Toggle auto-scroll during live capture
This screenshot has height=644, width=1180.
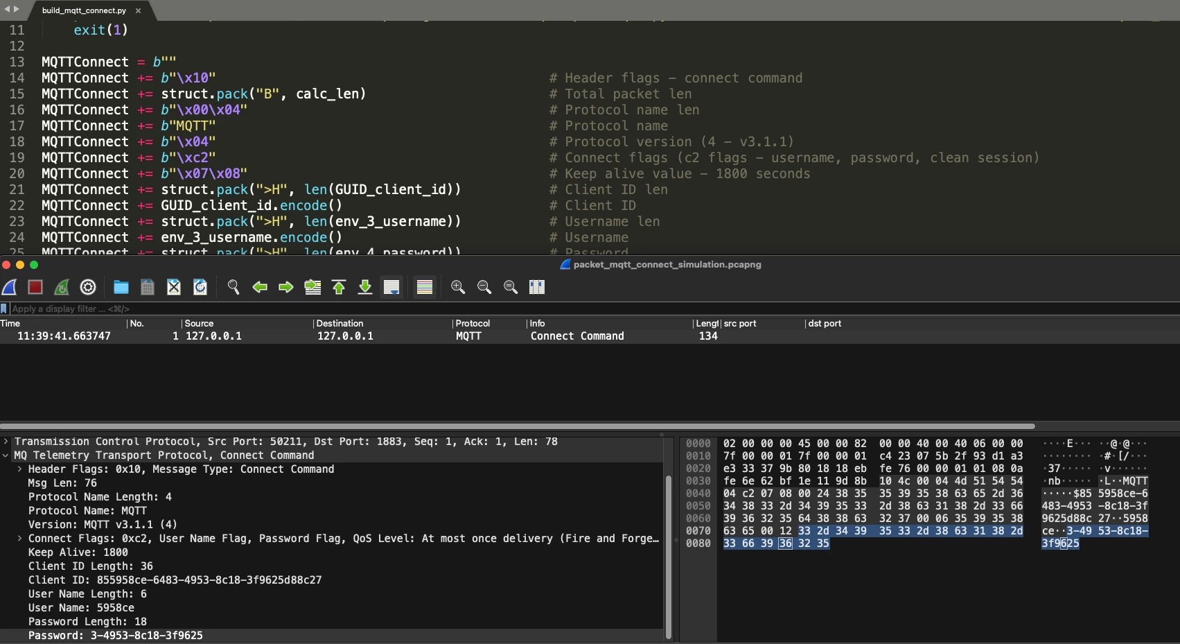tap(391, 287)
